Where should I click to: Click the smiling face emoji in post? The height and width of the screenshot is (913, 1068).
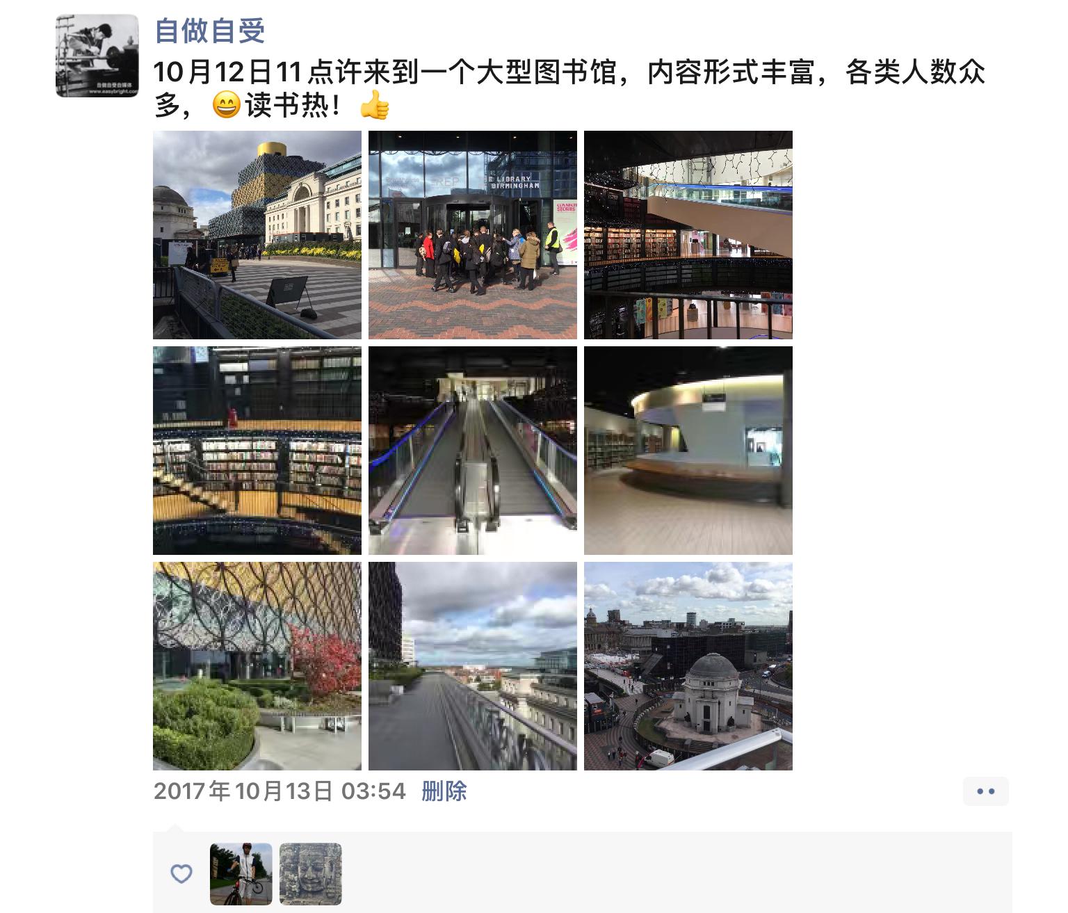click(x=226, y=106)
